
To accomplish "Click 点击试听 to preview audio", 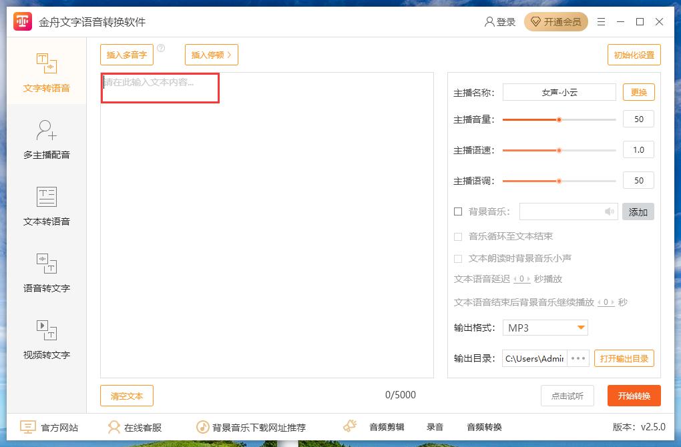I will 567,396.
